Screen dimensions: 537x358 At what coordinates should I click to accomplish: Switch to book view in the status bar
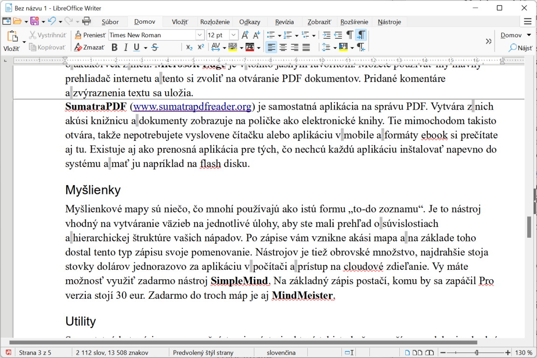pos(429,352)
